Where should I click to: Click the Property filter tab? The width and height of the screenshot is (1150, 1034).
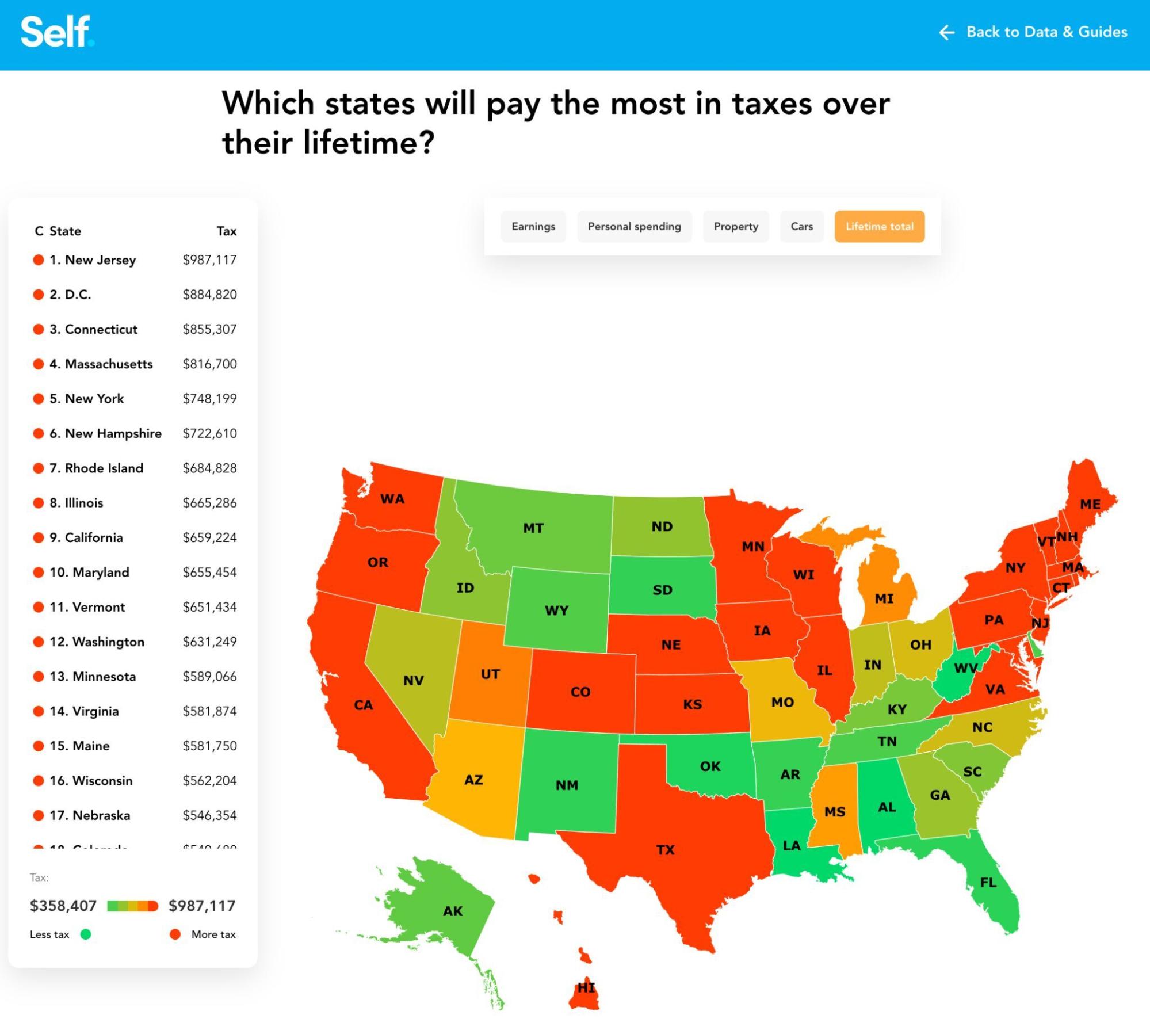(x=735, y=227)
